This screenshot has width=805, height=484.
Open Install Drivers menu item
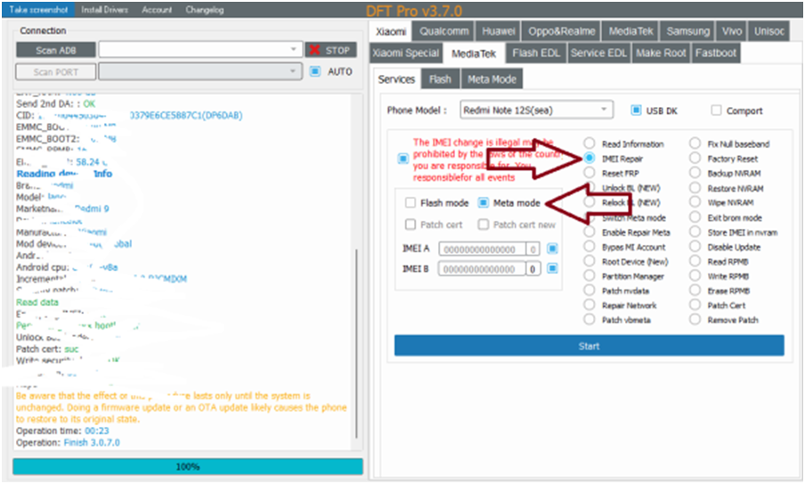[104, 10]
